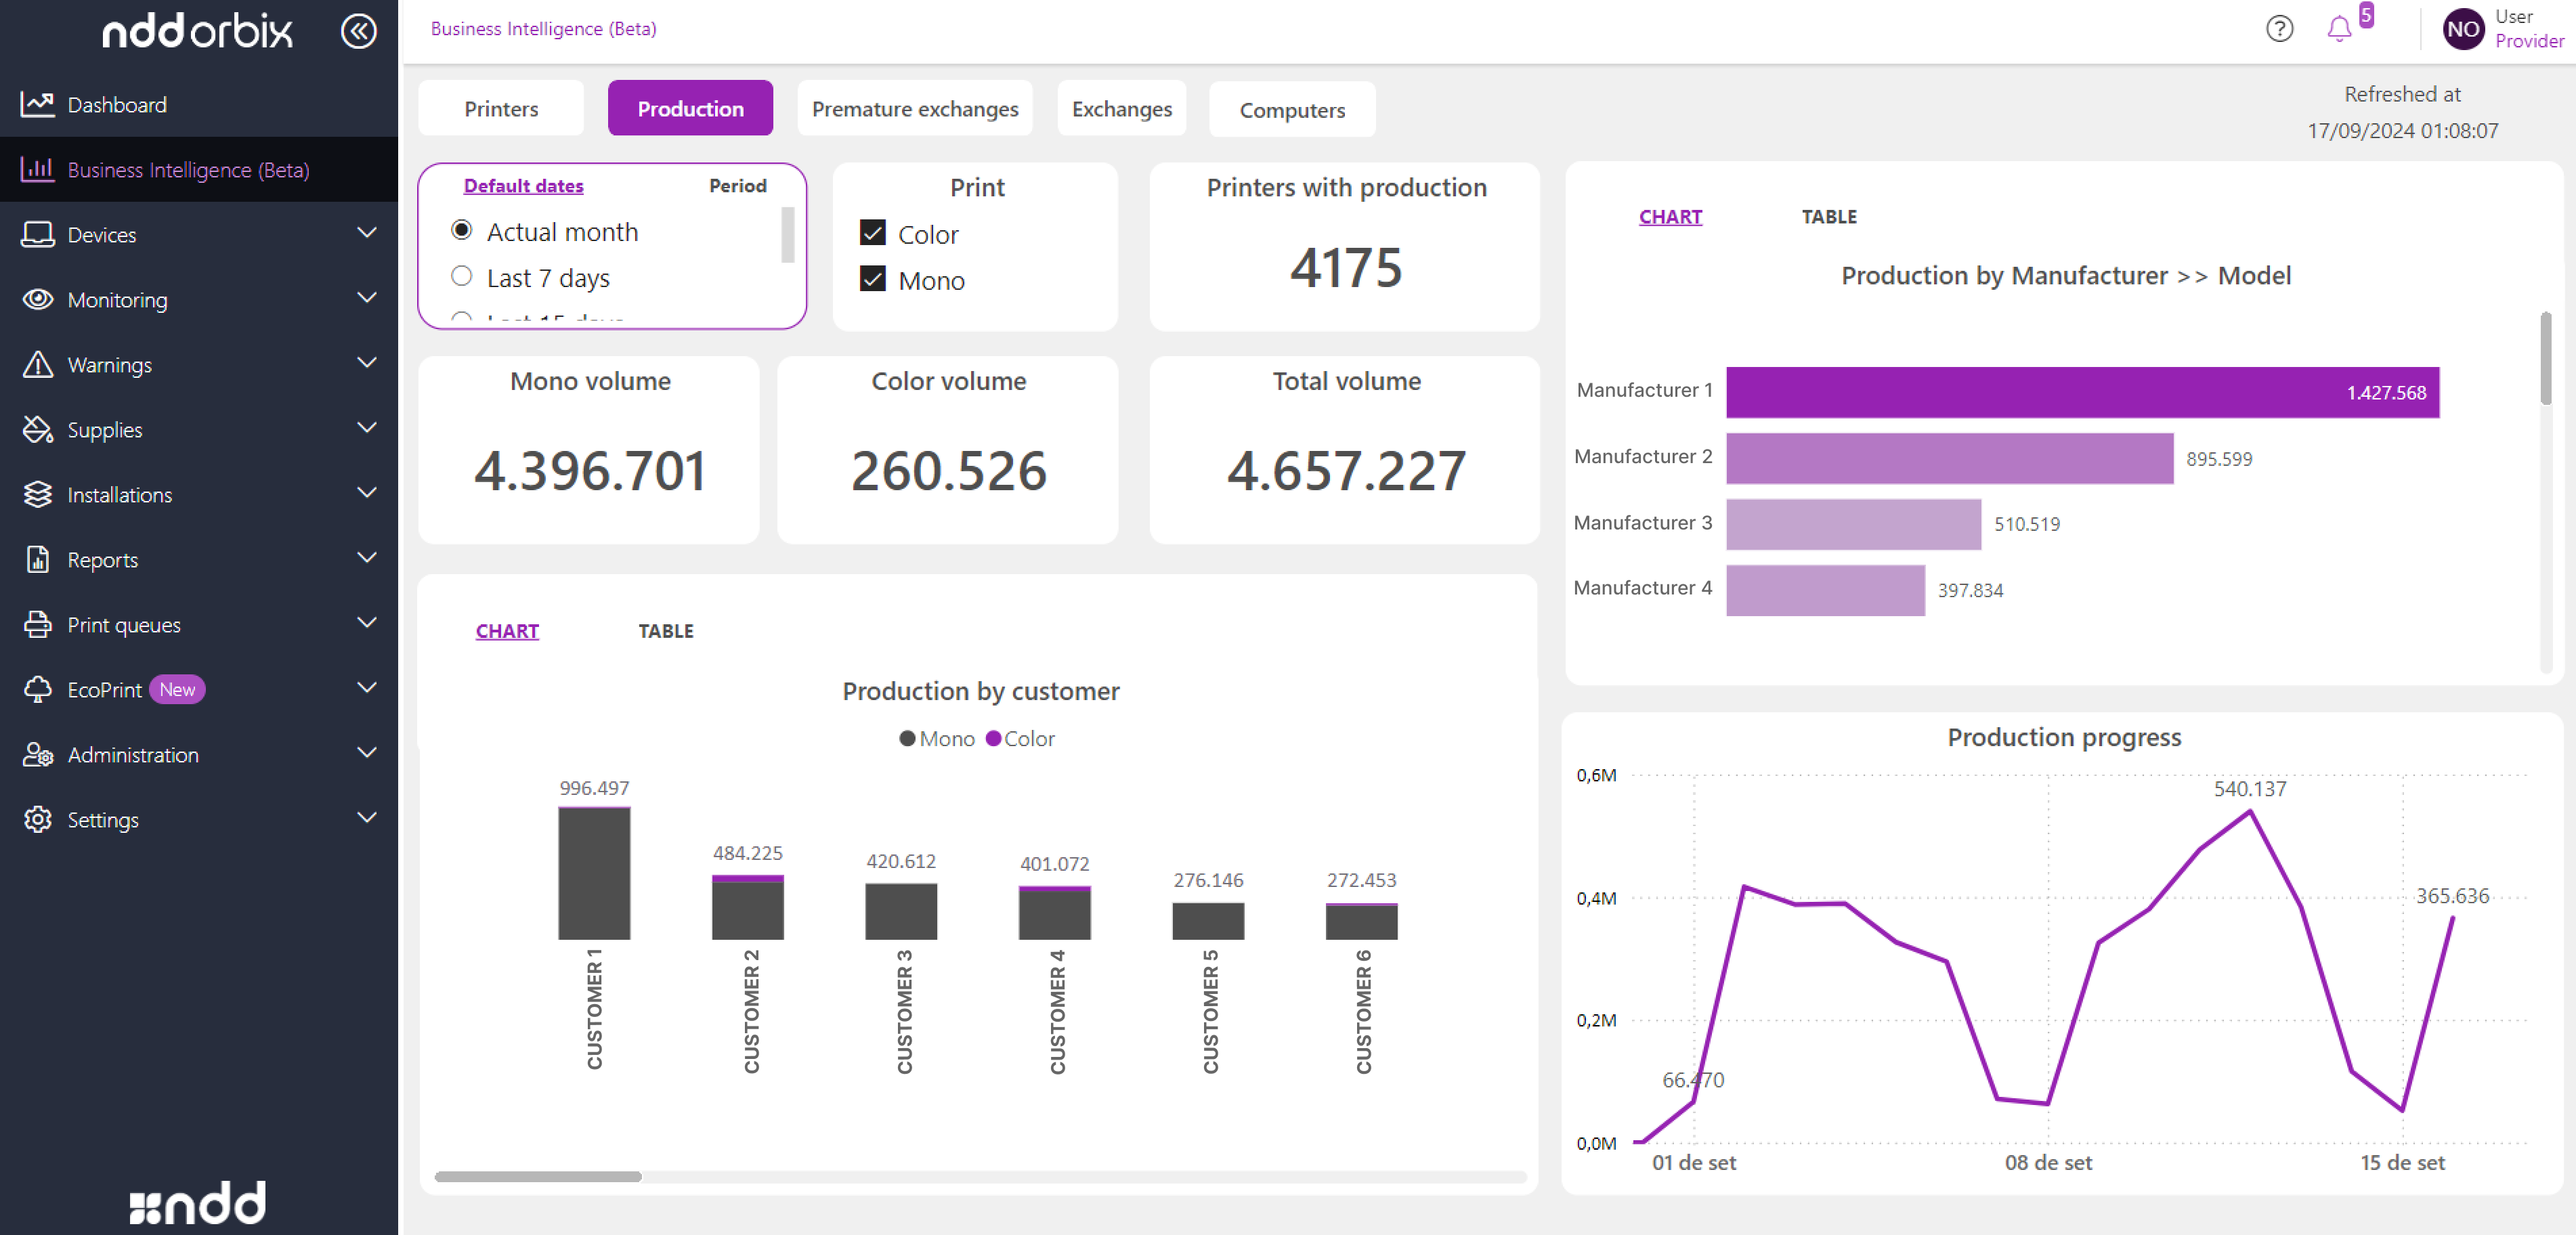Expand the Print queues menu chevron
This screenshot has height=1235, width=2576.
[x=367, y=623]
